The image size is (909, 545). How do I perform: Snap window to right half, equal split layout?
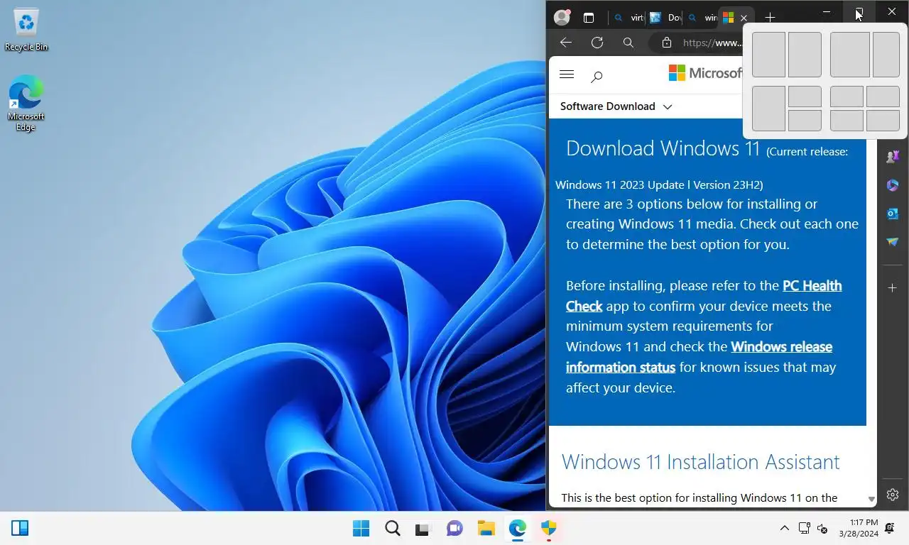805,55
